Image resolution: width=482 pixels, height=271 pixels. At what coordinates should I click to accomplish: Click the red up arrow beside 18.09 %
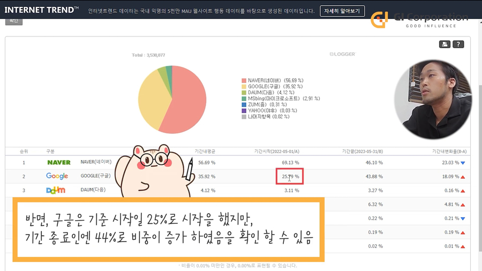463,177
